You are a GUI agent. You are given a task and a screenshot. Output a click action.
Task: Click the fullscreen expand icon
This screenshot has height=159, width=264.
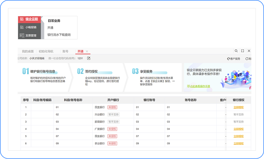coord(243,51)
